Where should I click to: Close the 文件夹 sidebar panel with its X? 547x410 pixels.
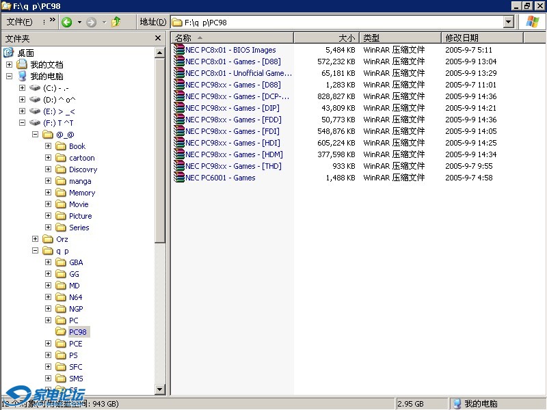[159, 38]
